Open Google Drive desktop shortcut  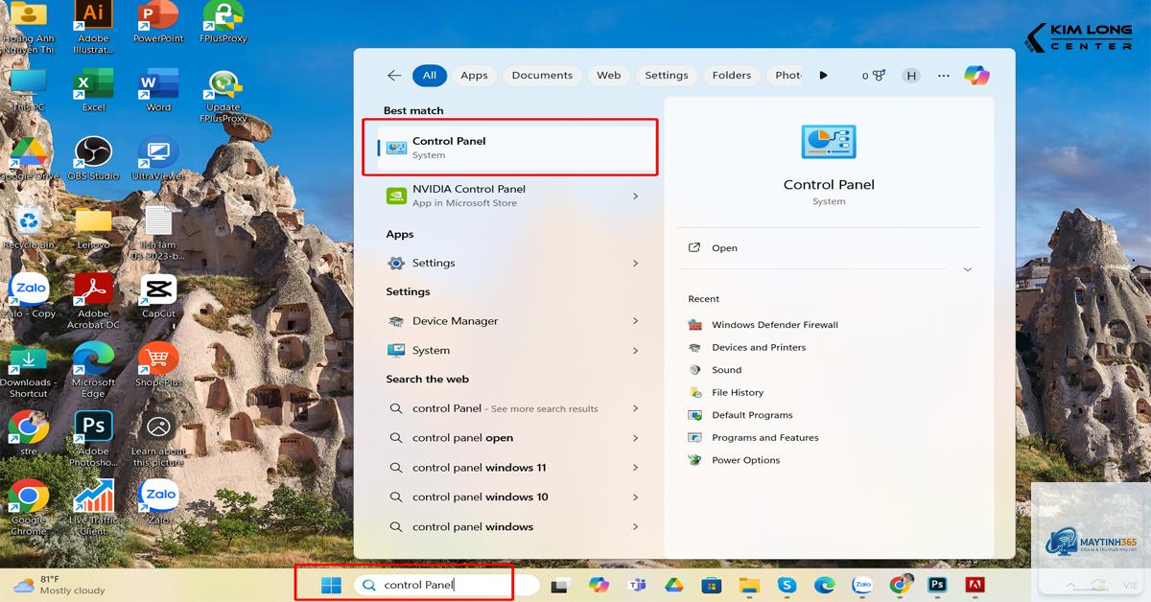tap(29, 159)
